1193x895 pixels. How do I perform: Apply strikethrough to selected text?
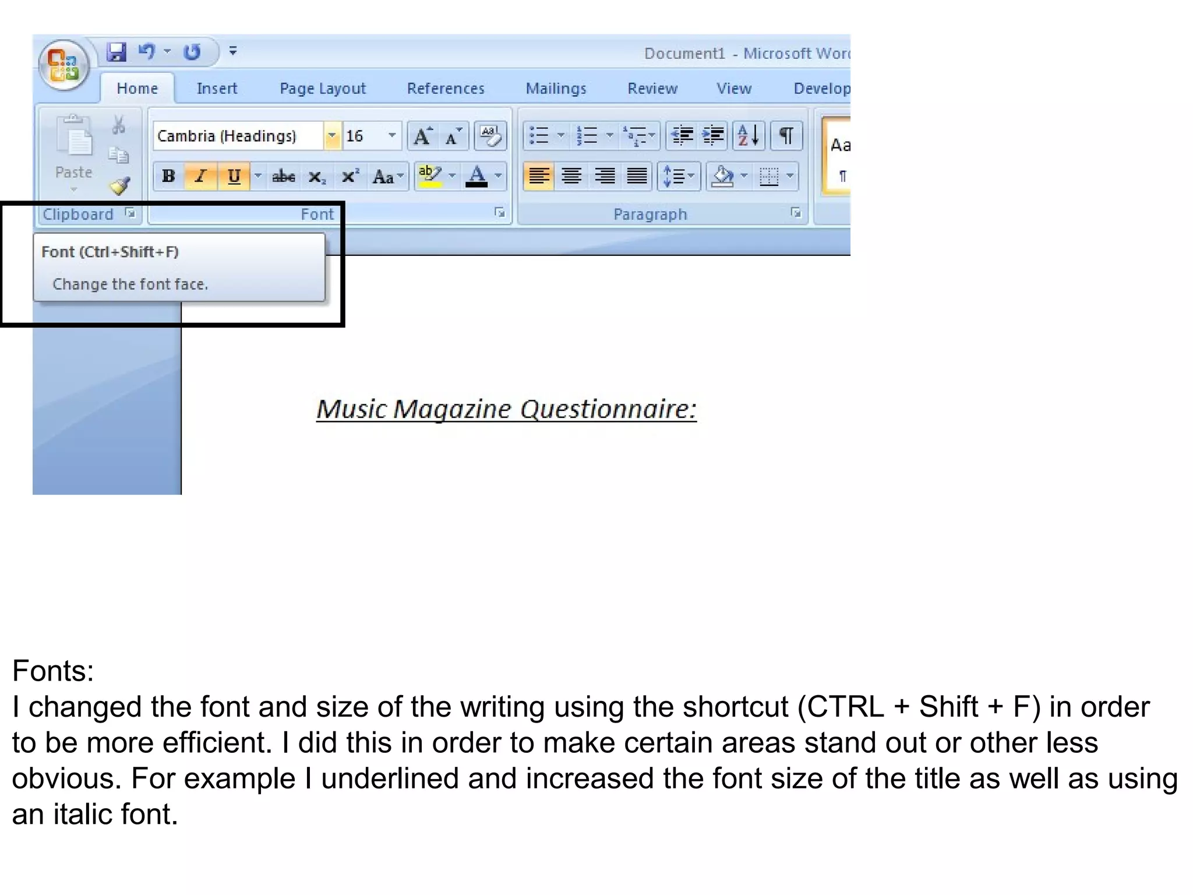284,177
